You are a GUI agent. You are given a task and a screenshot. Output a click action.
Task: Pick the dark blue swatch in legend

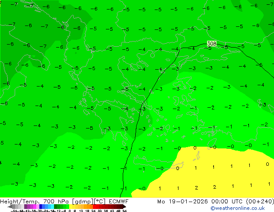pyautogui.click(x=41, y=206)
